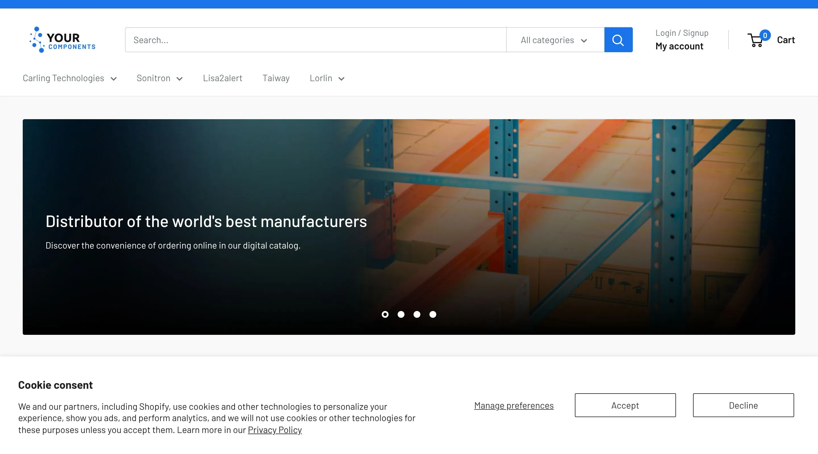Go to the Lisa2alert category
This screenshot has height=454, width=818.
[x=223, y=78]
